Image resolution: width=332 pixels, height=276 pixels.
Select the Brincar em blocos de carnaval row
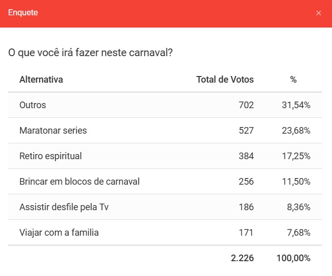tap(79, 182)
